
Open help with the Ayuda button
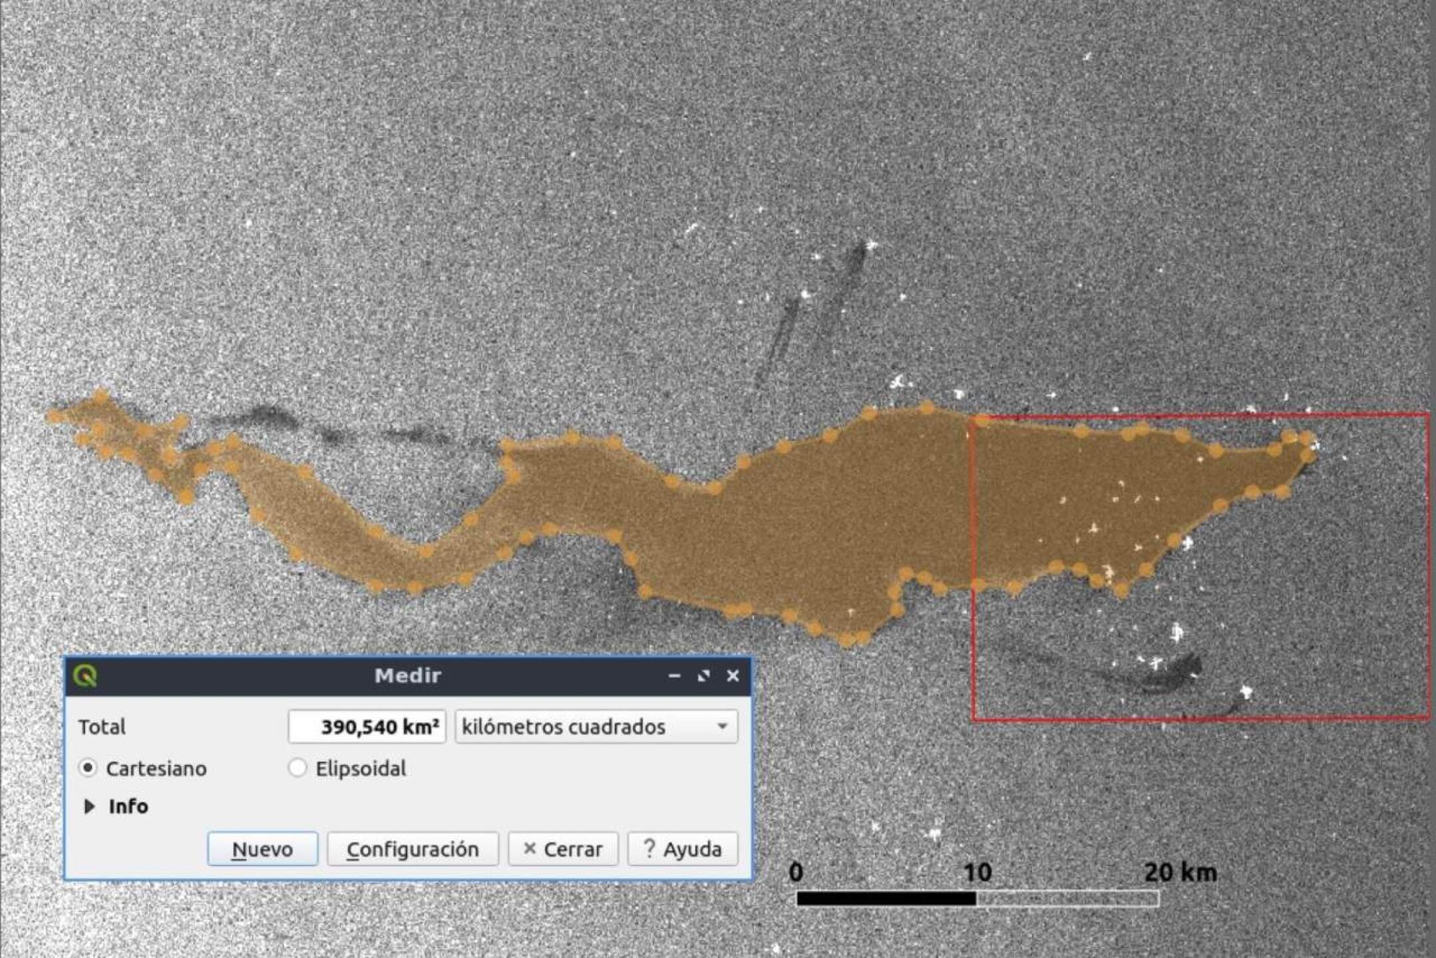[683, 849]
